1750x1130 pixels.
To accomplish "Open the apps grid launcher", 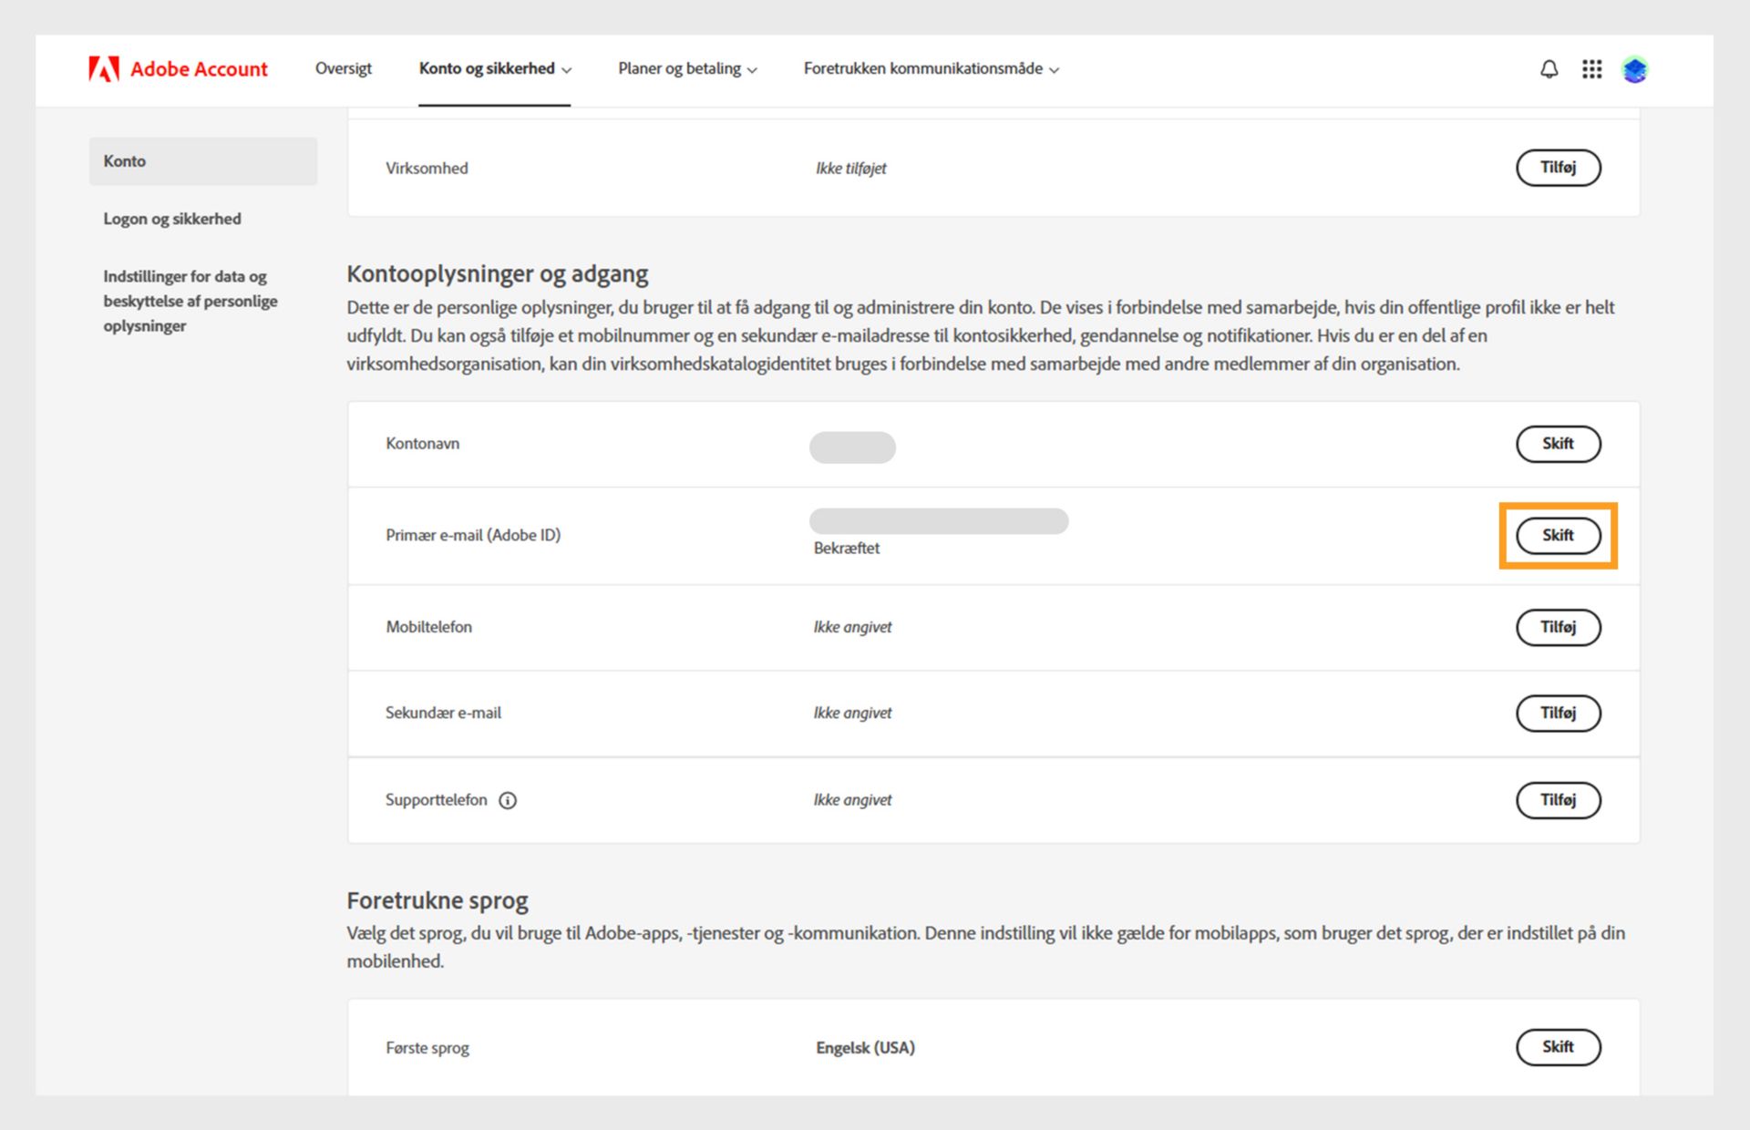I will click(x=1591, y=69).
